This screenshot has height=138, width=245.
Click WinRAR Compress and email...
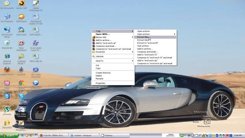(113, 46)
